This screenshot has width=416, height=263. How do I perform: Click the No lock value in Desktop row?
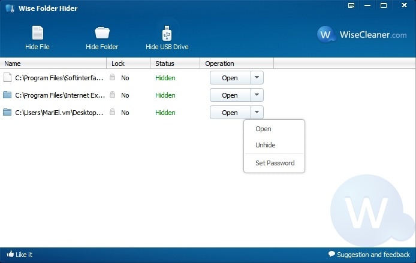point(125,113)
